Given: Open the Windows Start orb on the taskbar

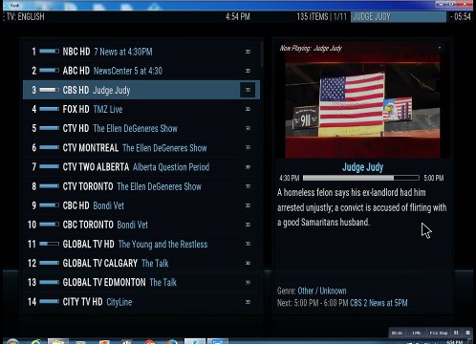Looking at the screenshot, I should click(x=12, y=341).
